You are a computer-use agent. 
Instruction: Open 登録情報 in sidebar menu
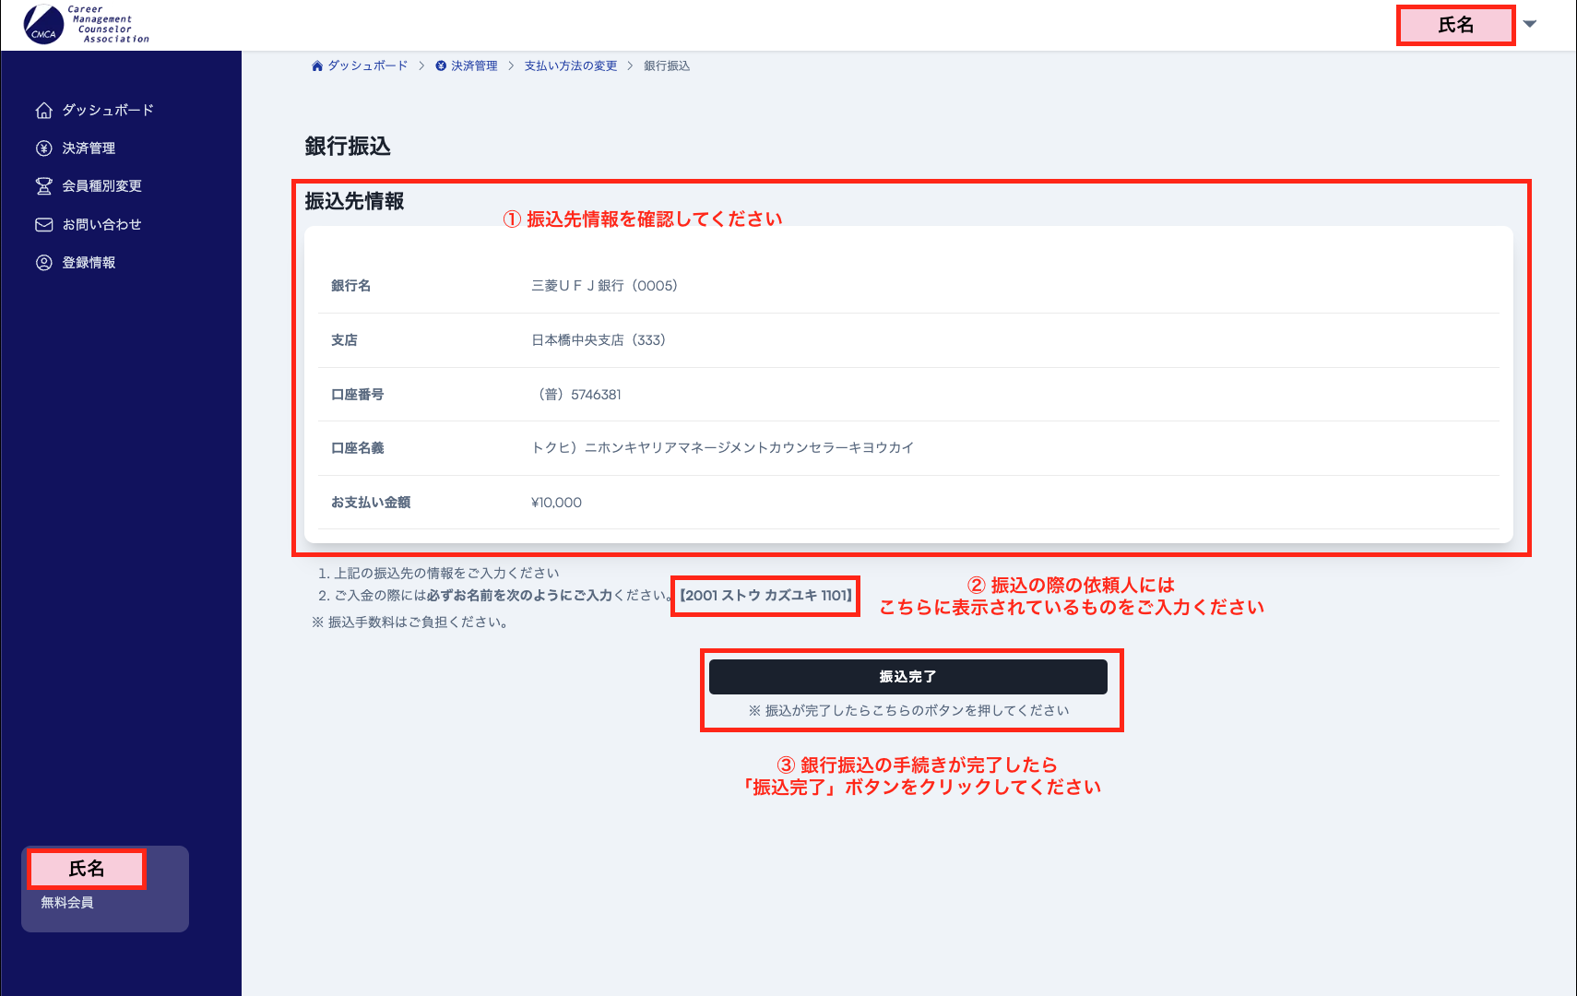[89, 263]
